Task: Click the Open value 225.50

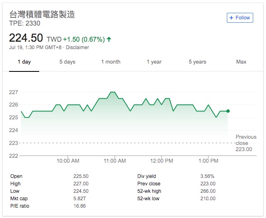Action: tap(81, 176)
